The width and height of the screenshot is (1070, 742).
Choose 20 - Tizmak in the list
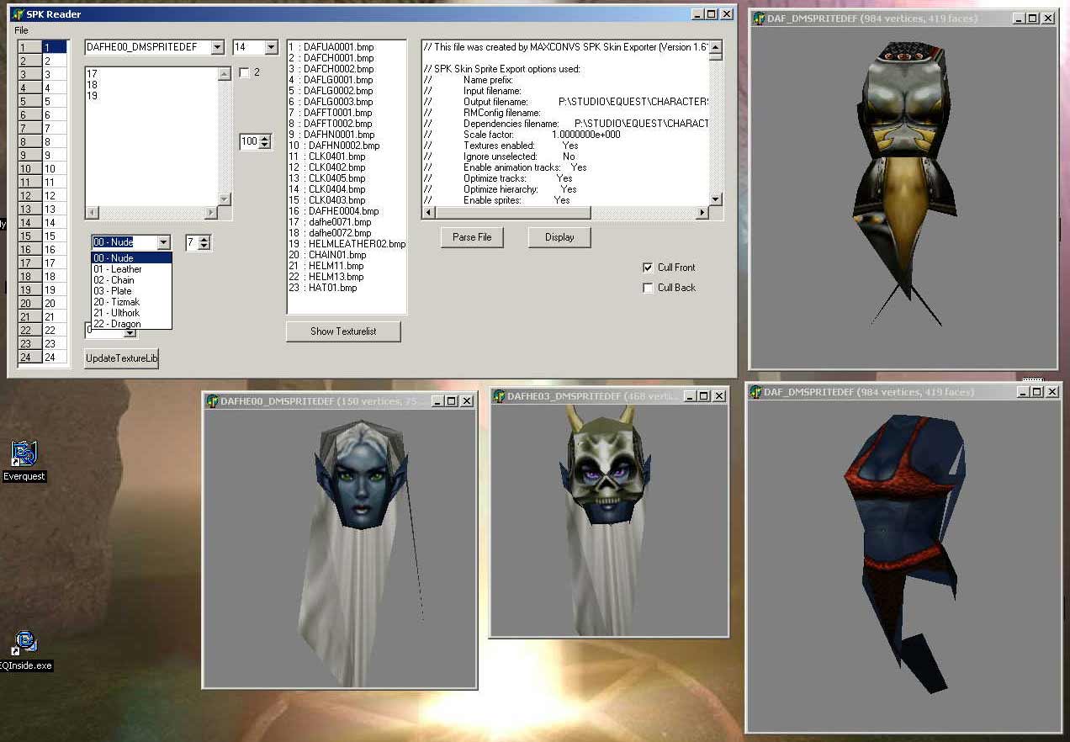(x=131, y=302)
